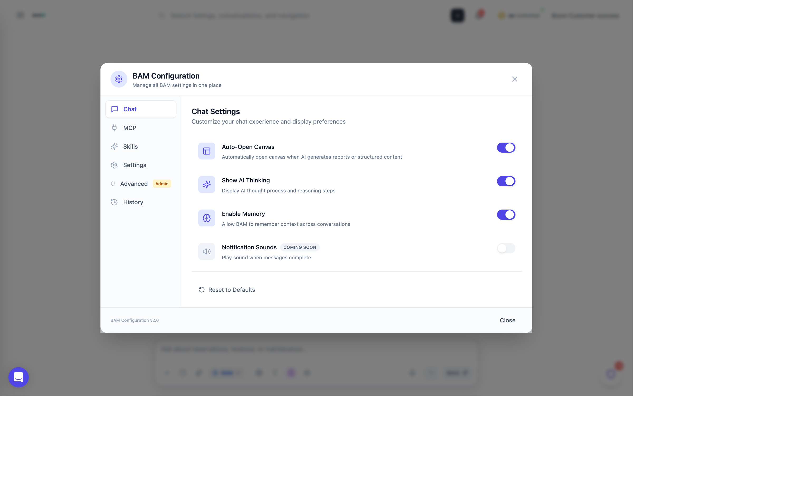The image size is (791, 495).
Task: Click the sparkle icon beside Show AI Thinking
Action: pyautogui.click(x=207, y=184)
